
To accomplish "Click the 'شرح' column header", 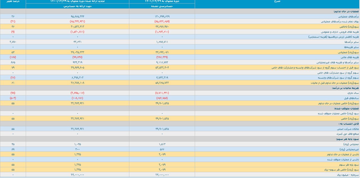I will [x=277, y=1].
